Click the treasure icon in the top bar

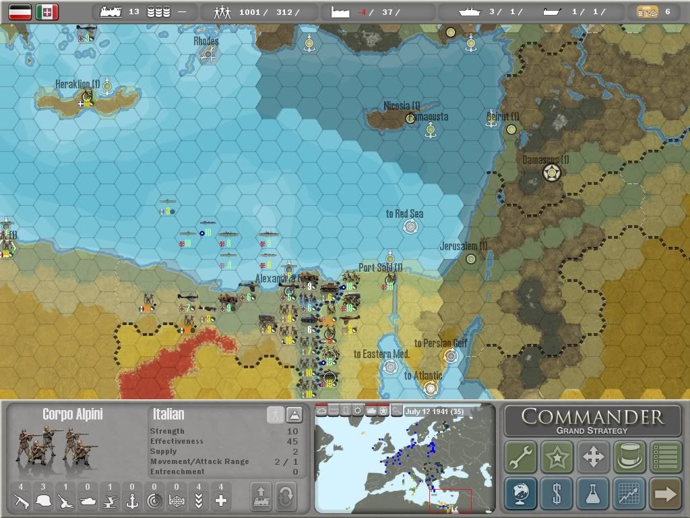647,12
